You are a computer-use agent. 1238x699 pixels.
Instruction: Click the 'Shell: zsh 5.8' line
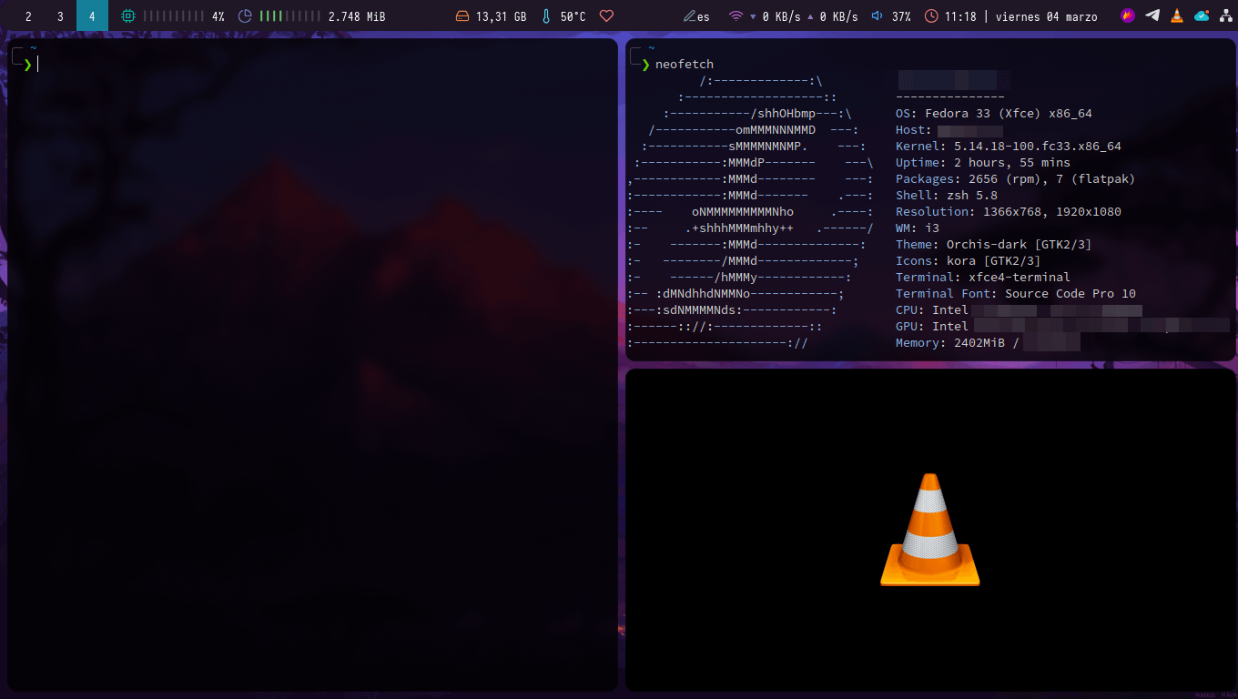point(947,196)
